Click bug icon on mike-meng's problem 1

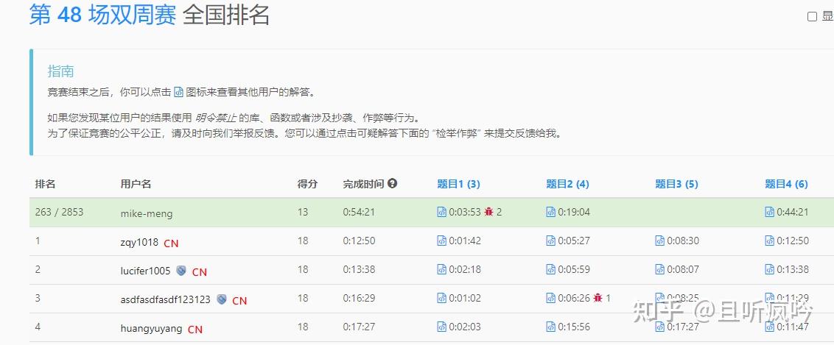coord(488,212)
